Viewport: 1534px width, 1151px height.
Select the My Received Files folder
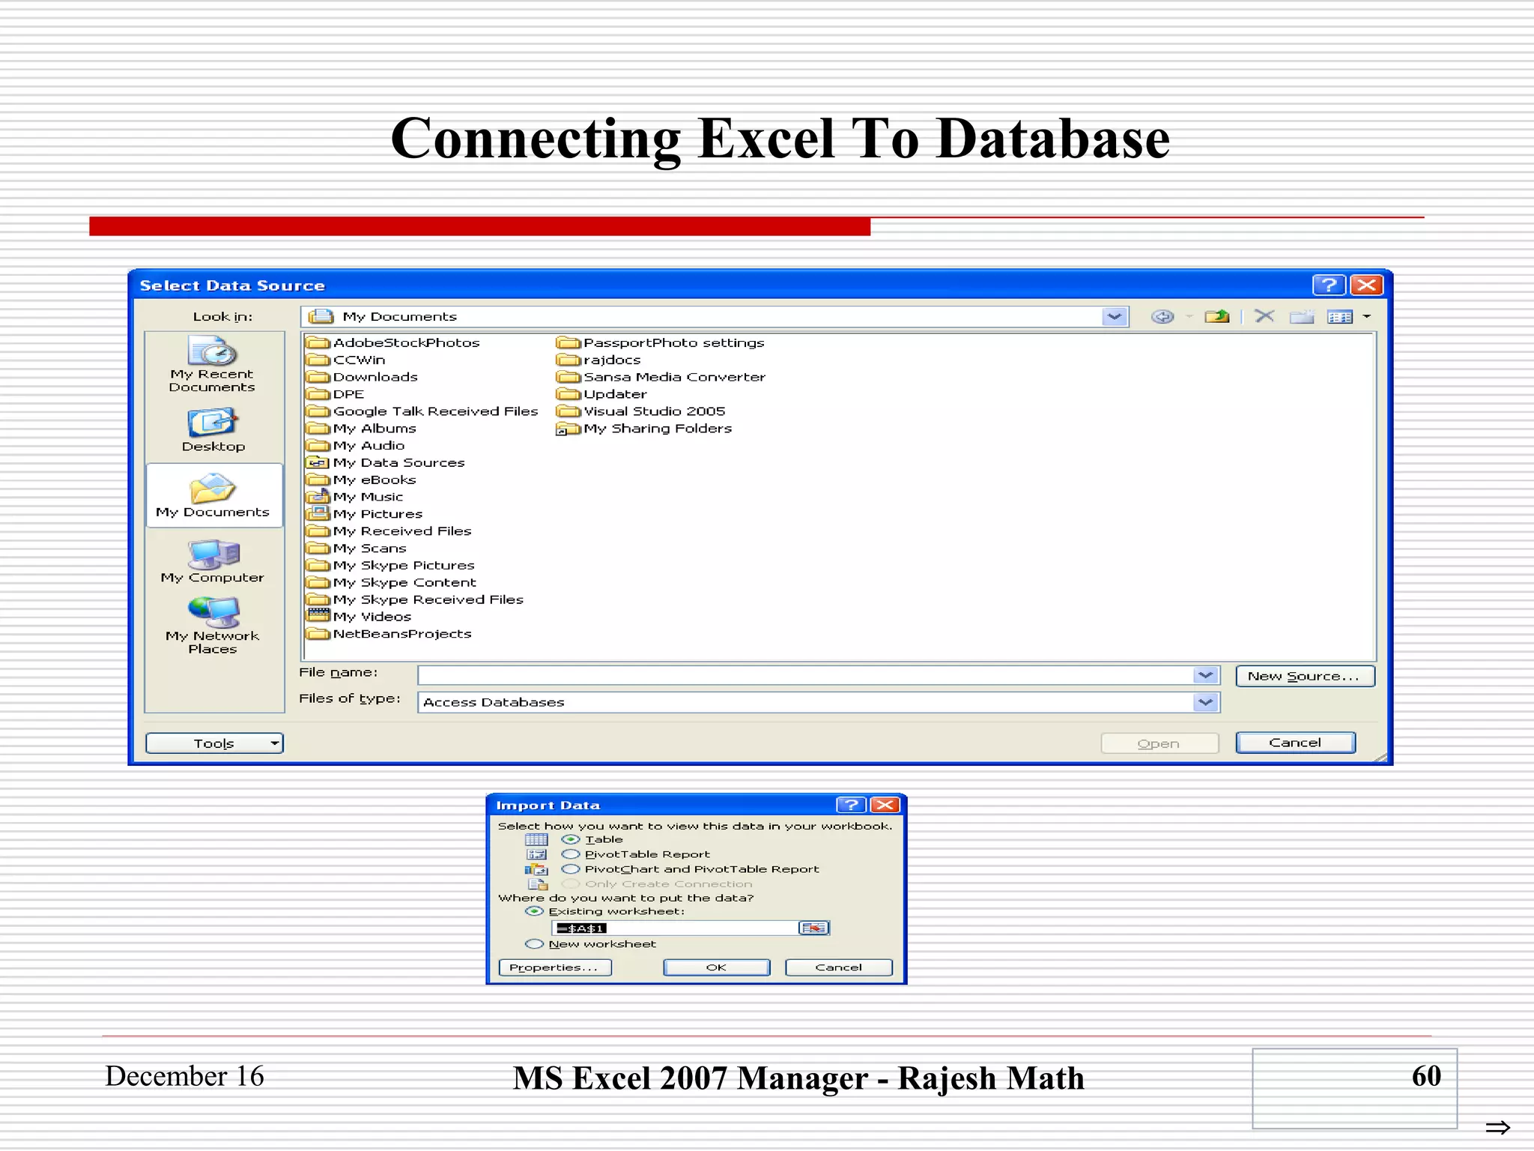[x=389, y=531]
